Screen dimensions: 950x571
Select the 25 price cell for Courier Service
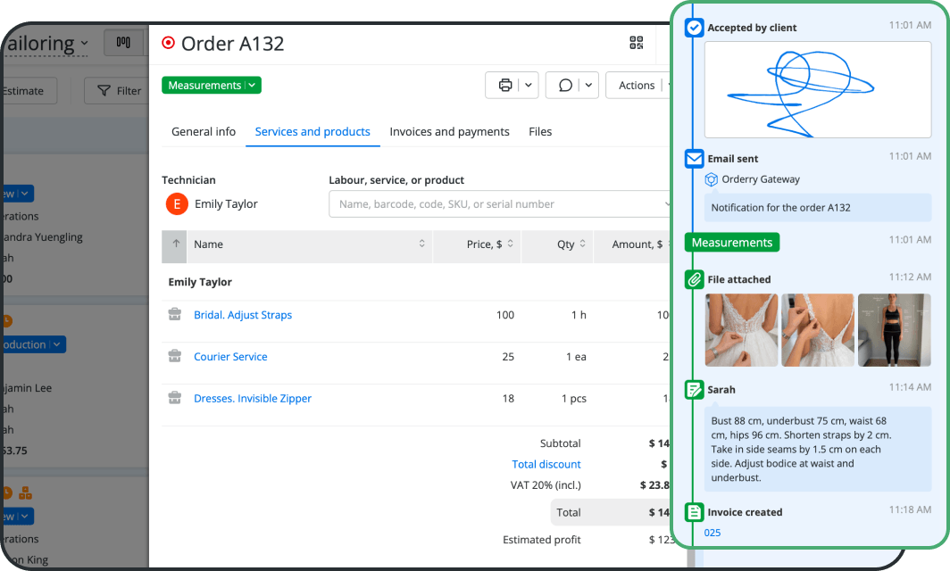point(508,357)
